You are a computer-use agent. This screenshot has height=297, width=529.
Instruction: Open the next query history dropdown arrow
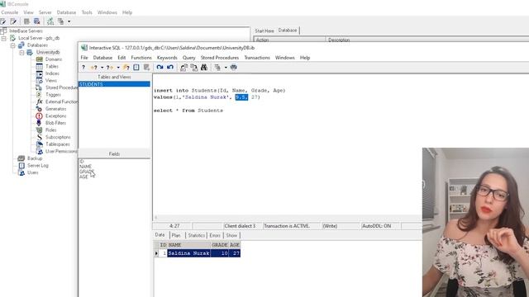tap(118, 68)
